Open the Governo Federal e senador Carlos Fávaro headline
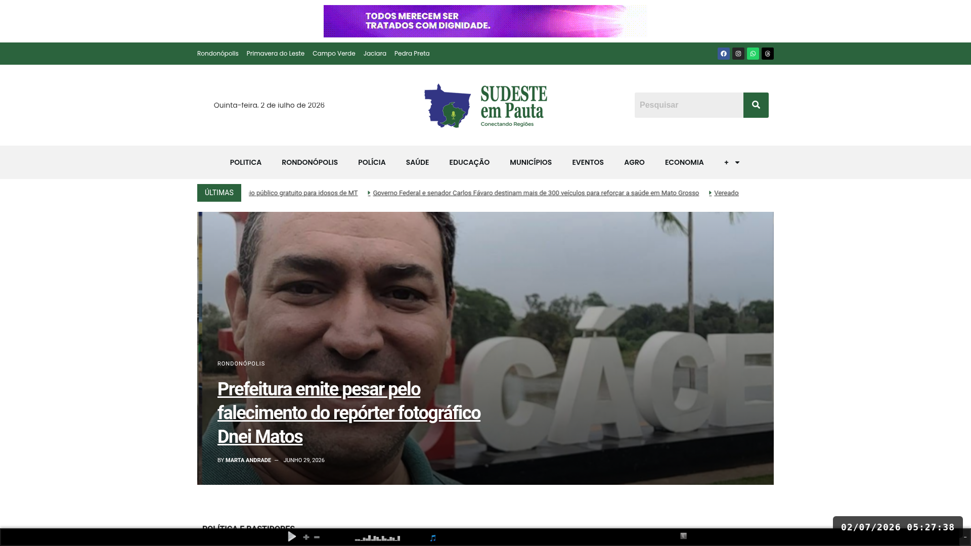 (536, 193)
